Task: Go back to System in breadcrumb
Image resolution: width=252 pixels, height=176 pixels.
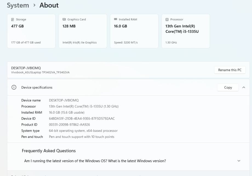Action: tap(18, 5)
